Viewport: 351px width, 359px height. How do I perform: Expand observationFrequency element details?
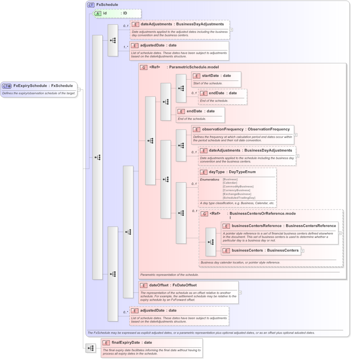pos(296,135)
